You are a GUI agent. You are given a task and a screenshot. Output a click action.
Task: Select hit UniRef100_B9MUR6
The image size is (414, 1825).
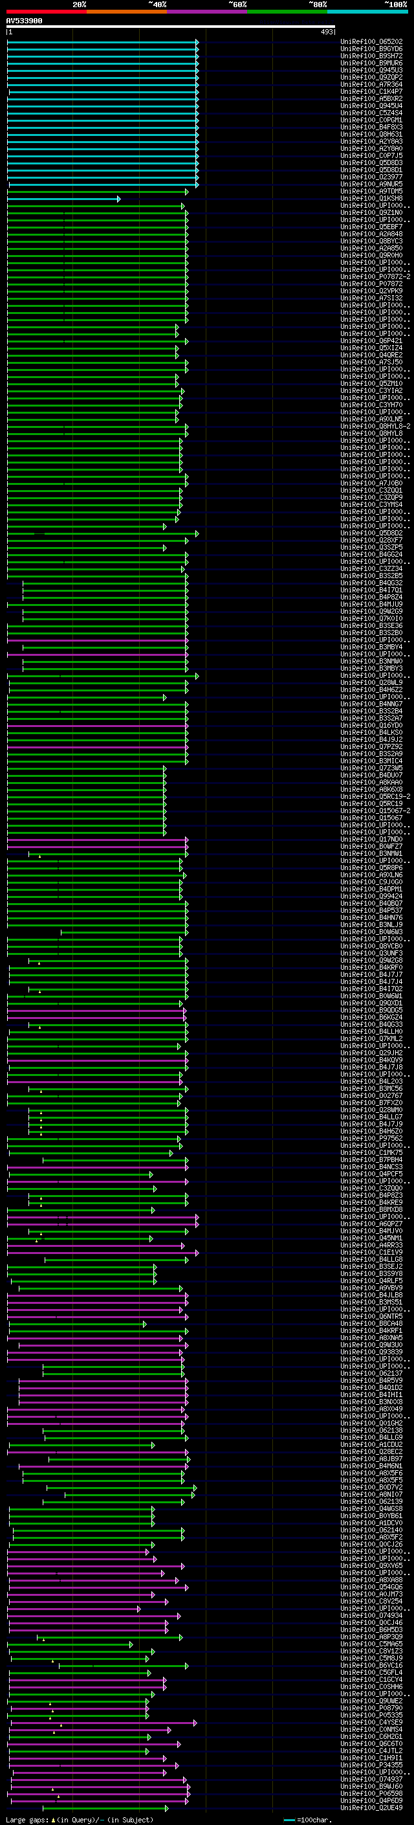pyautogui.click(x=371, y=63)
